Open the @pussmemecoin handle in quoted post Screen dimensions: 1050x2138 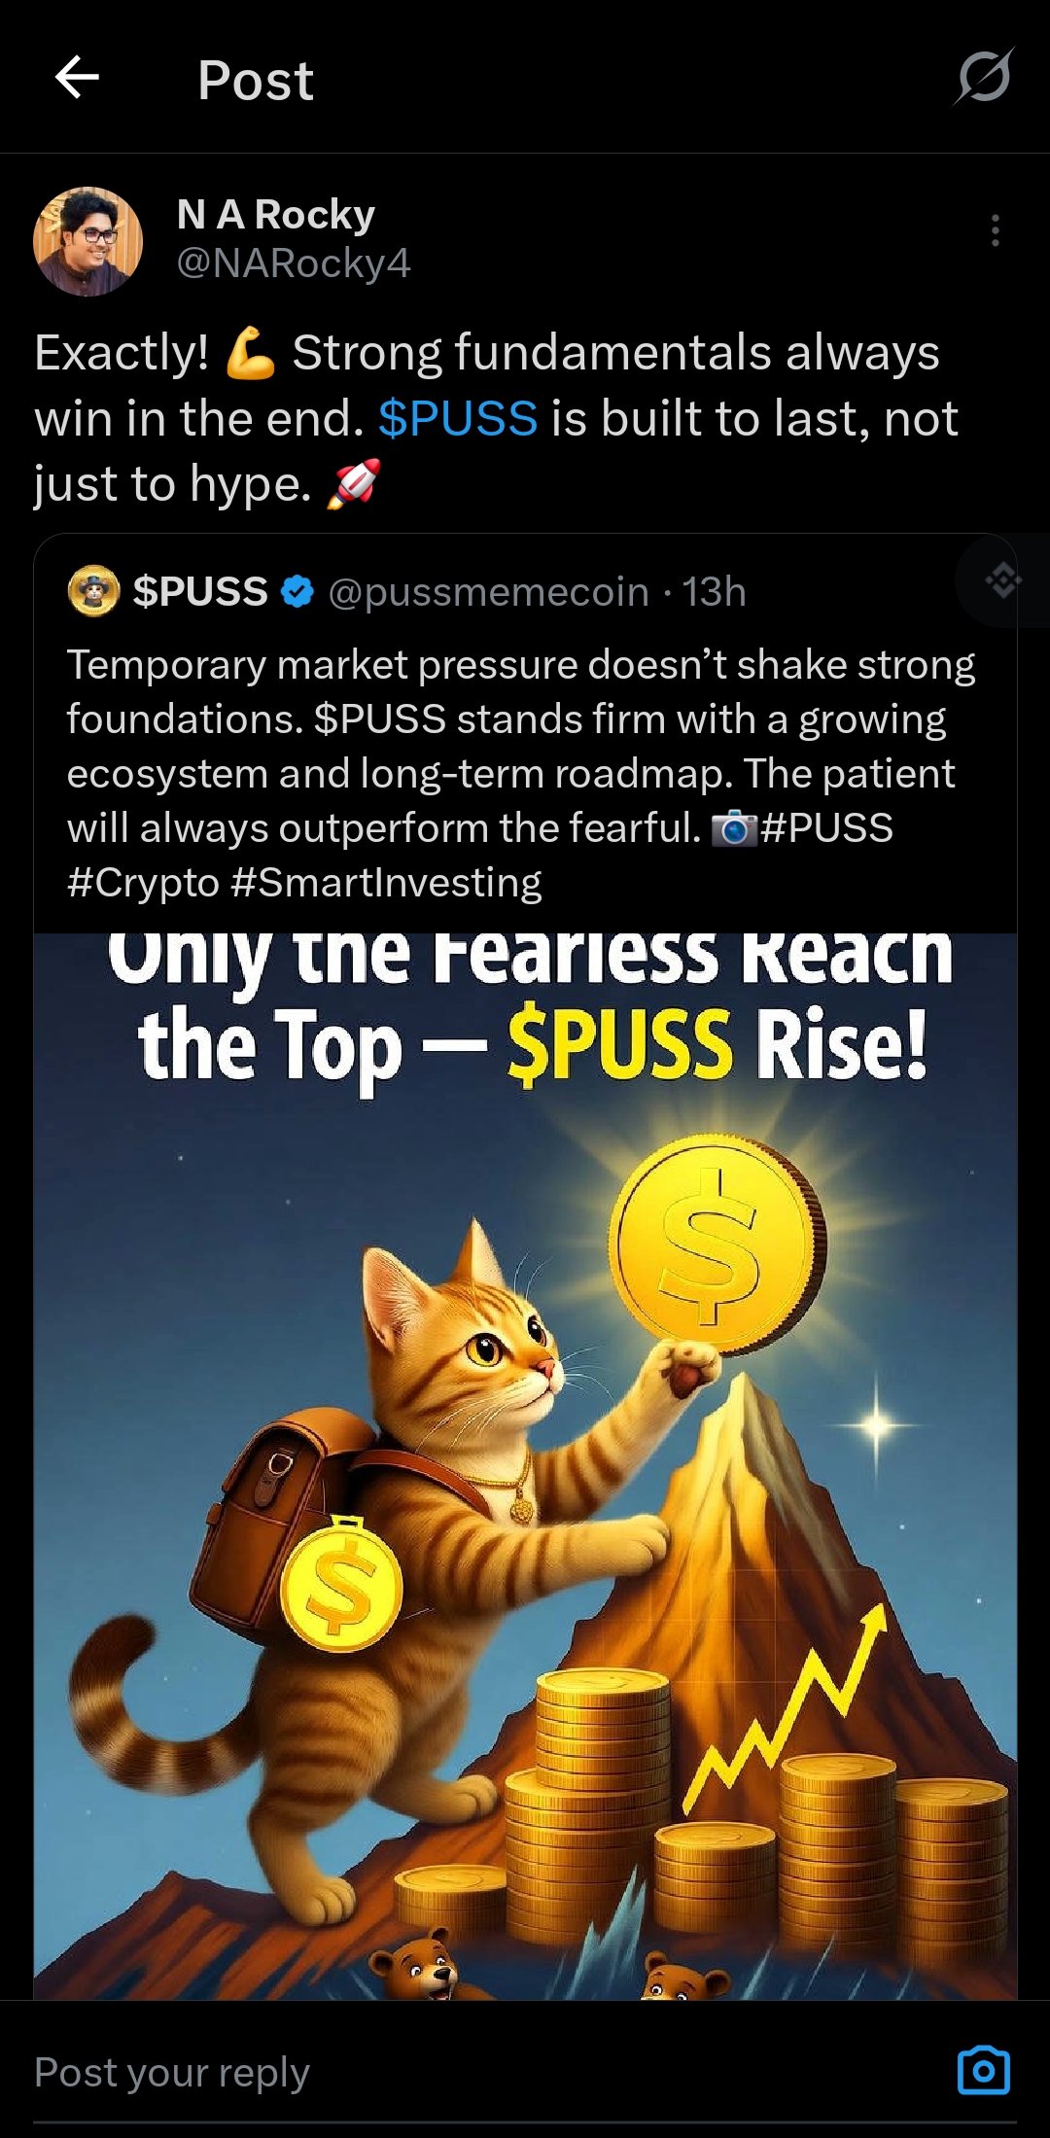(488, 592)
